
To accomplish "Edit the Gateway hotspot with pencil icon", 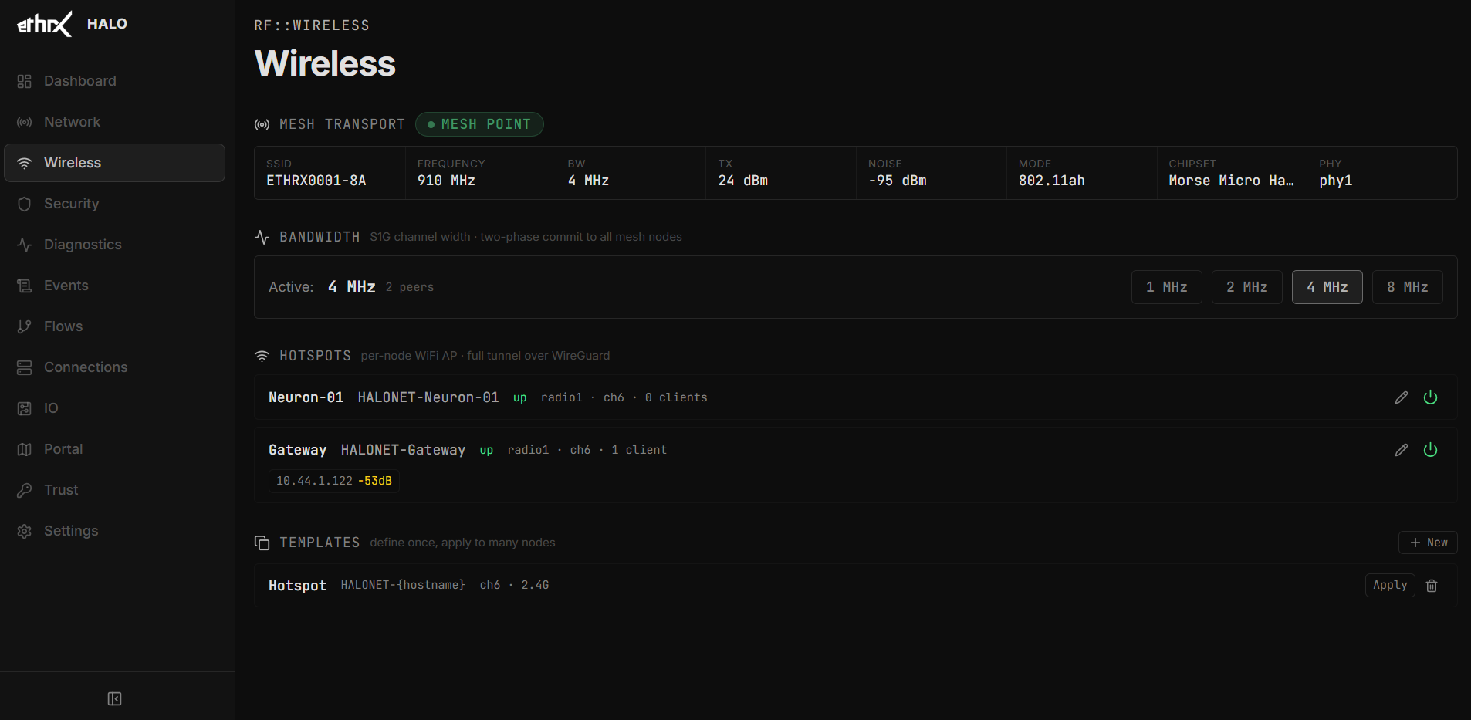I will [x=1402, y=450].
